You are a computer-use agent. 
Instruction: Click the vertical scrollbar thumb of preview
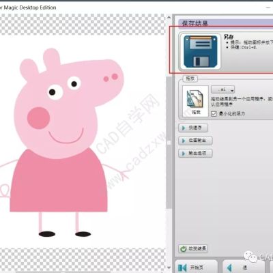tap(169, 142)
